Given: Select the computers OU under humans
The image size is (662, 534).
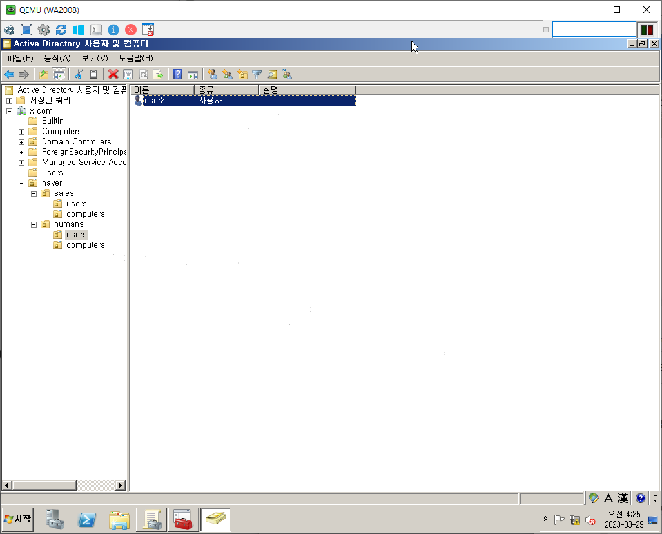Looking at the screenshot, I should [x=85, y=245].
